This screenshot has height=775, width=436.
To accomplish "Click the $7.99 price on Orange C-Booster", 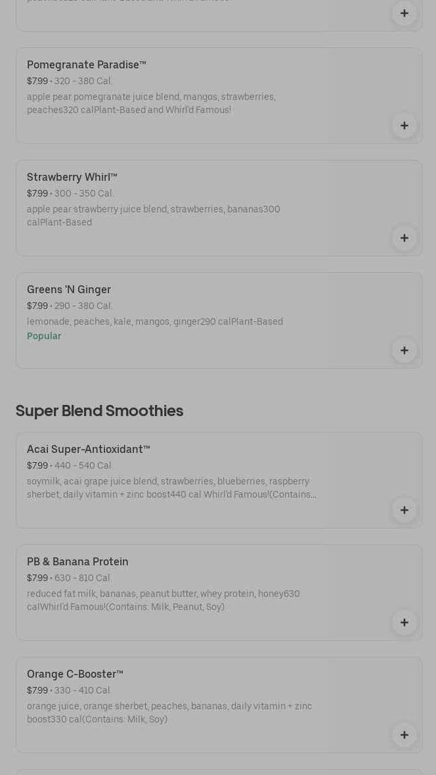I will (x=37, y=690).
